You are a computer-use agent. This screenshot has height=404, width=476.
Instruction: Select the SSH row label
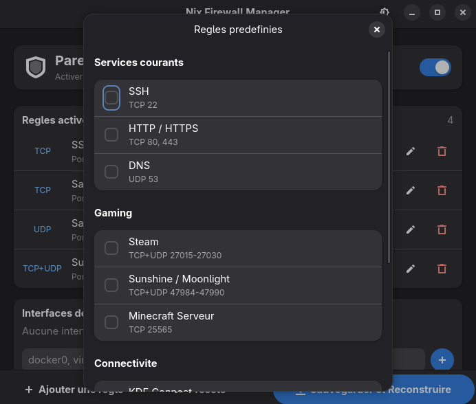pyautogui.click(x=139, y=91)
